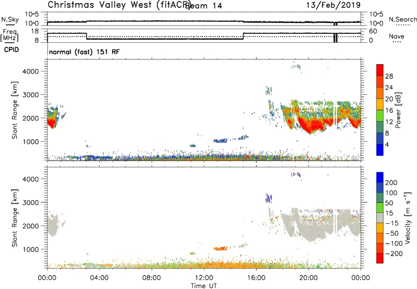Click '3000' on the power panel axis

click(31, 95)
